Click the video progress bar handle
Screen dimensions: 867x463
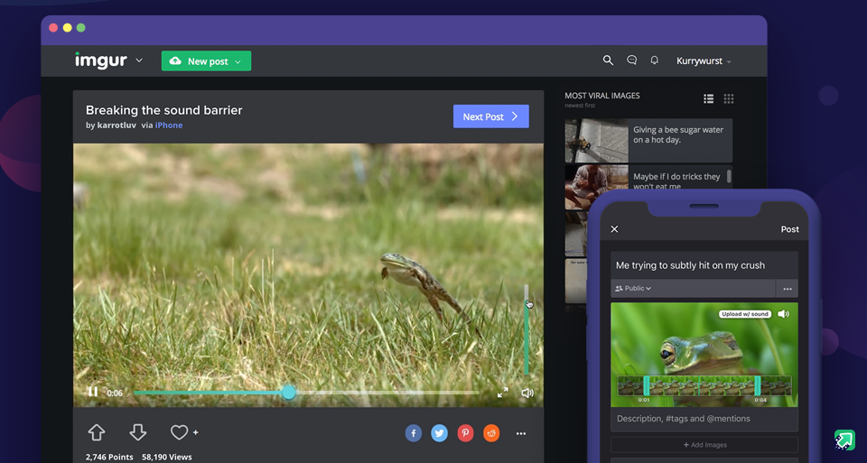pos(289,392)
